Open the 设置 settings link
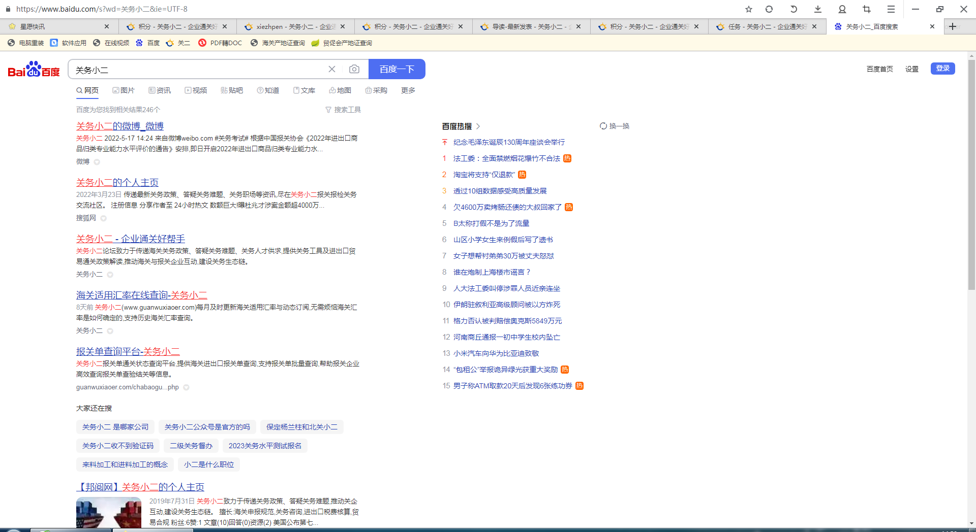The width and height of the screenshot is (976, 532). point(912,69)
